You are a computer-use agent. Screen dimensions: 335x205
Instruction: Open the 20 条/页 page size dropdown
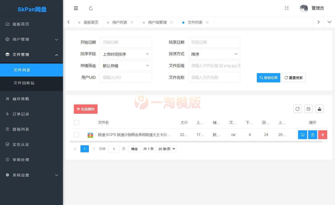coord(166,149)
